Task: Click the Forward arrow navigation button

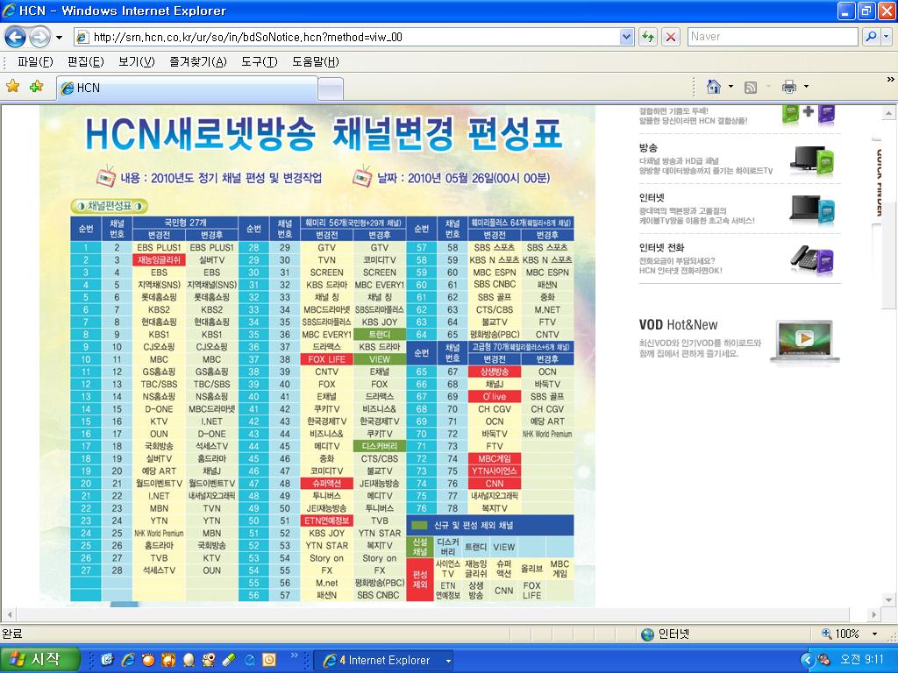Action: (x=39, y=38)
